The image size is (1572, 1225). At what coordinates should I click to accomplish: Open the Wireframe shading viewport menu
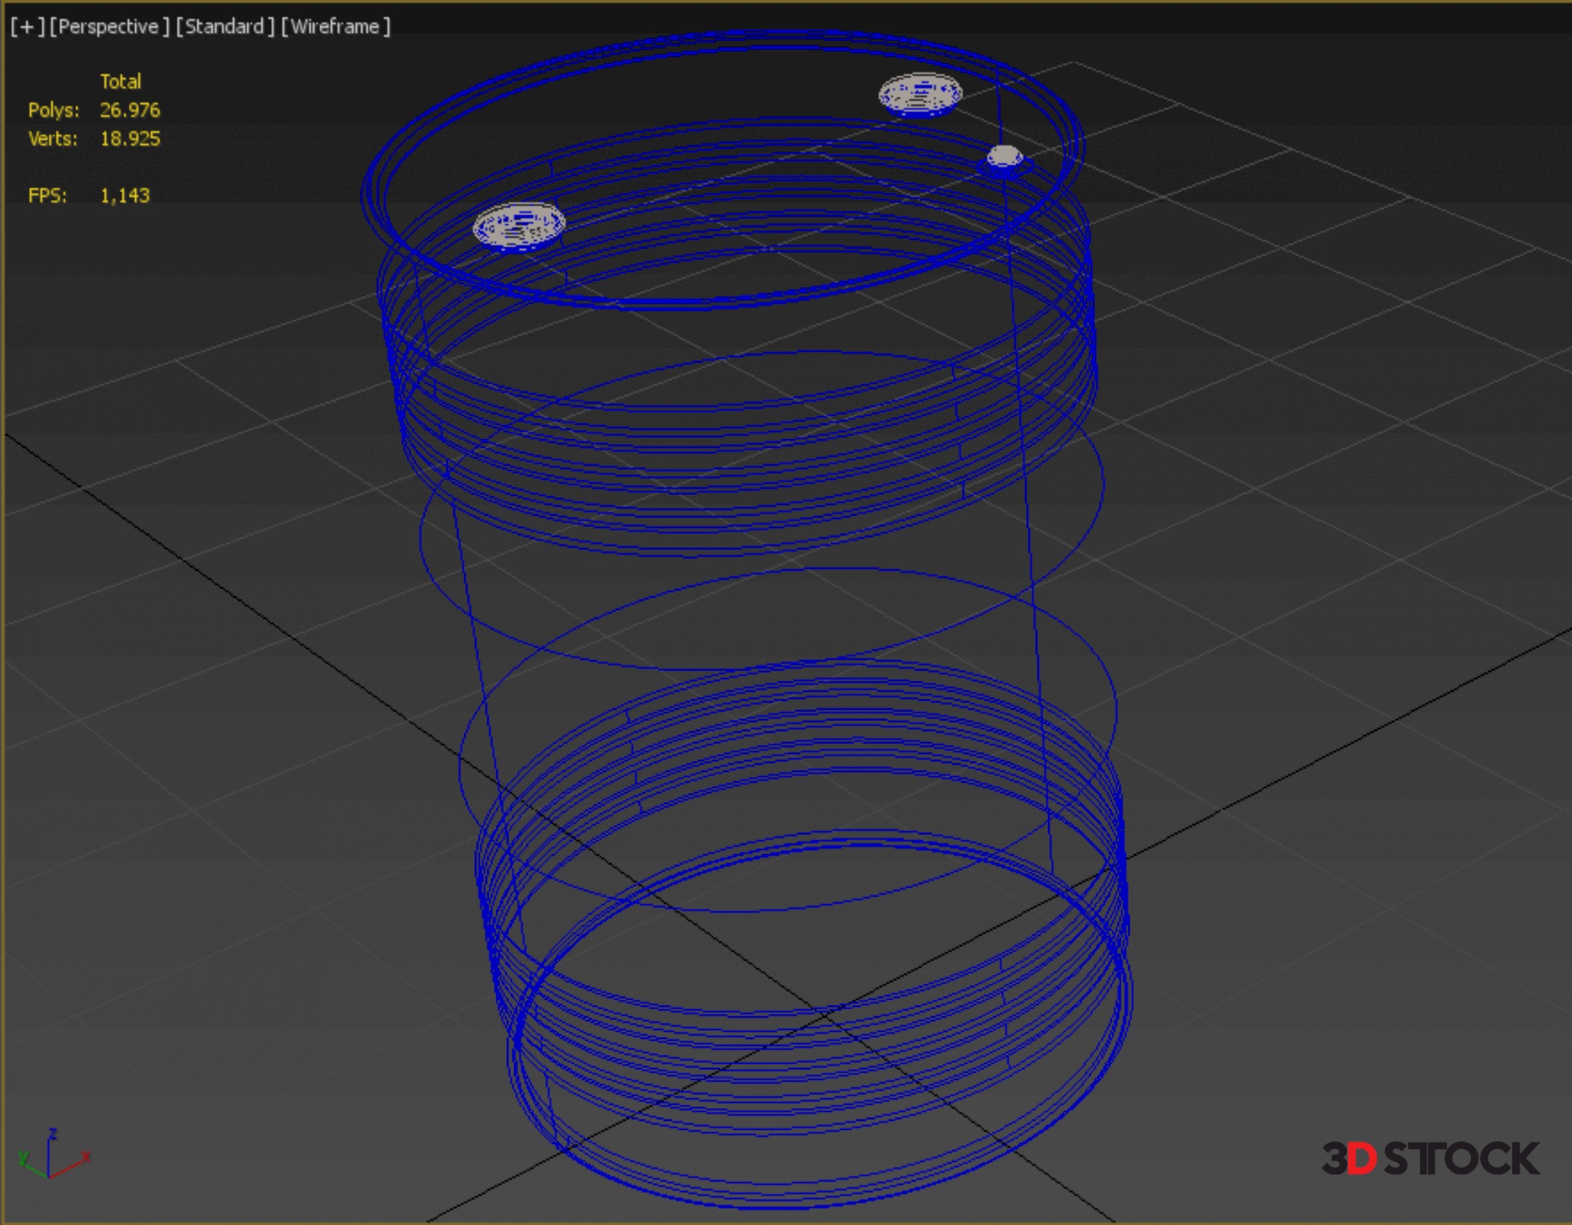coord(336,27)
